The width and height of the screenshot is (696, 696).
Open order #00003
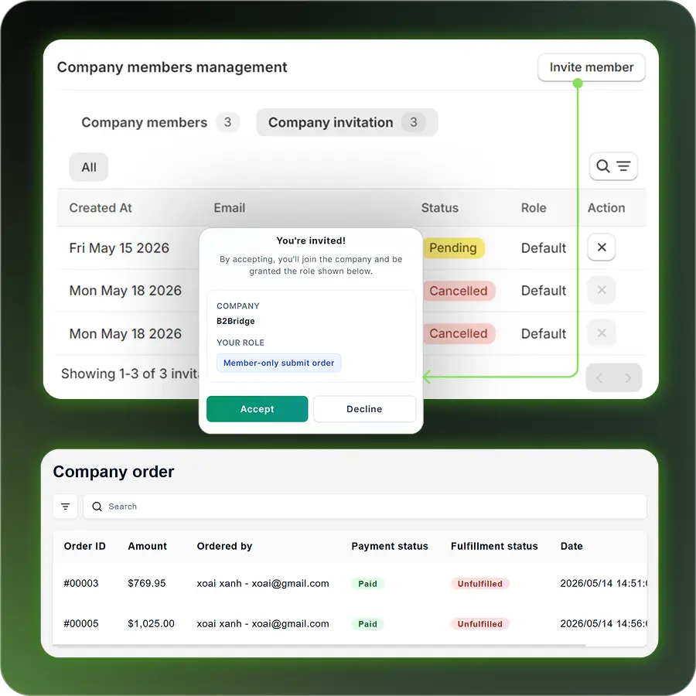(80, 583)
